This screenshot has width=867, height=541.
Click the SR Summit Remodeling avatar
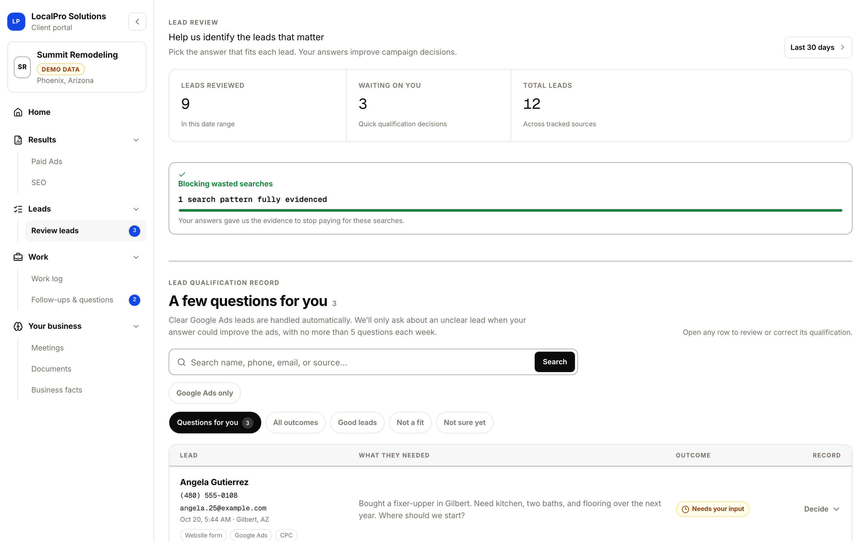[x=22, y=67]
